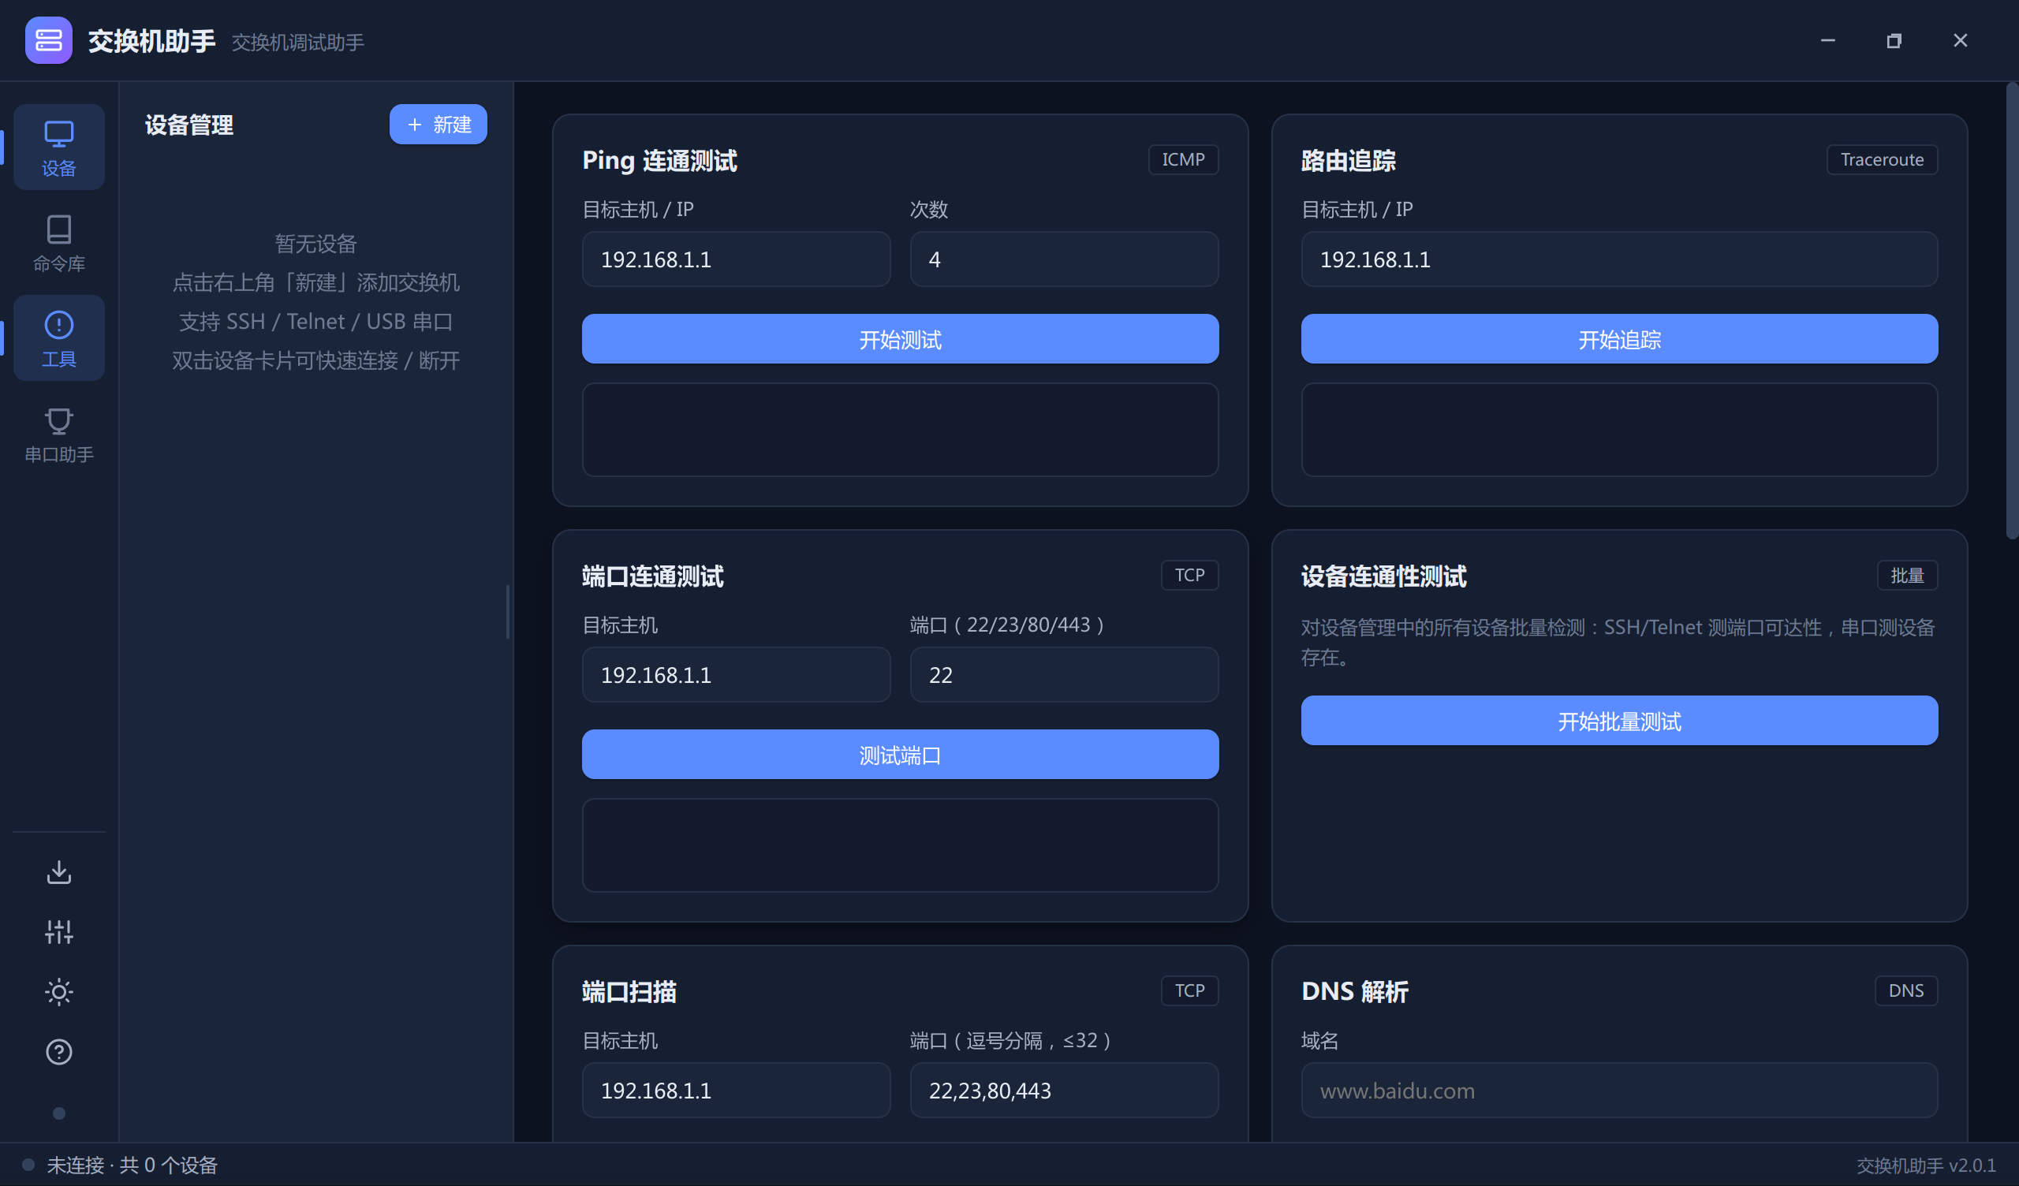Screen dimensions: 2019x1186
Task: Start batch test with 开始批量测试
Action: click(x=1619, y=721)
